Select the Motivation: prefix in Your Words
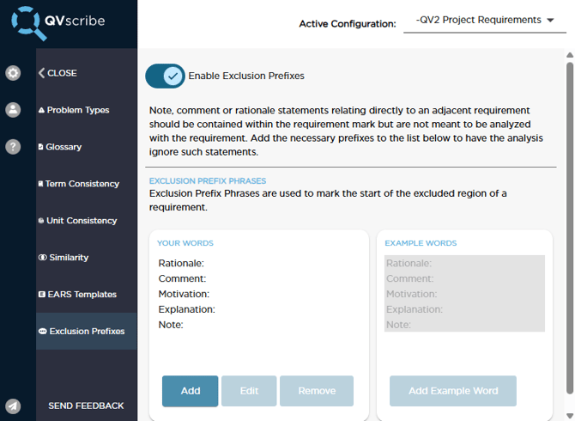The height and width of the screenshot is (421, 575). [x=185, y=294]
